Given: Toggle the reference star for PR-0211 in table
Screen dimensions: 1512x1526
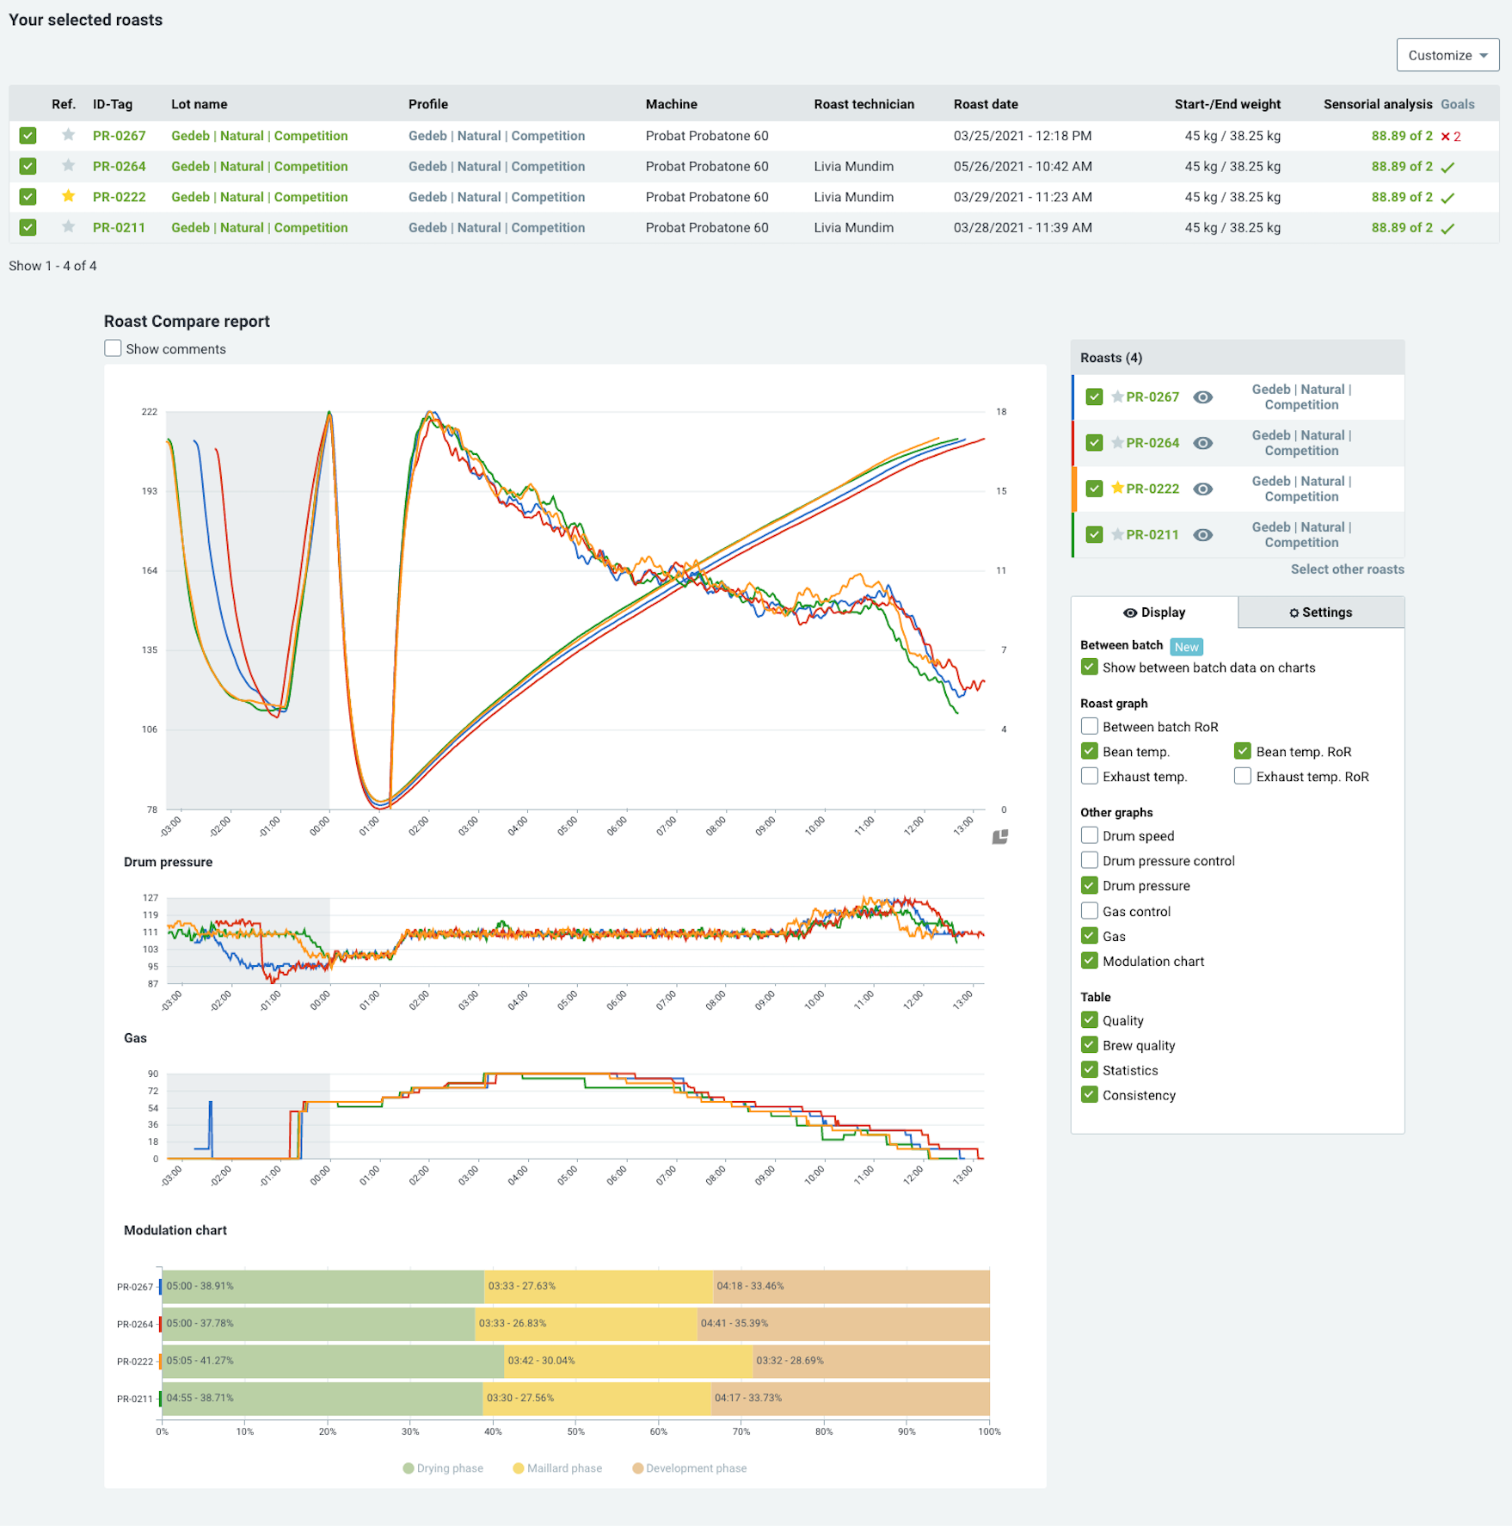Looking at the screenshot, I should point(69,227).
